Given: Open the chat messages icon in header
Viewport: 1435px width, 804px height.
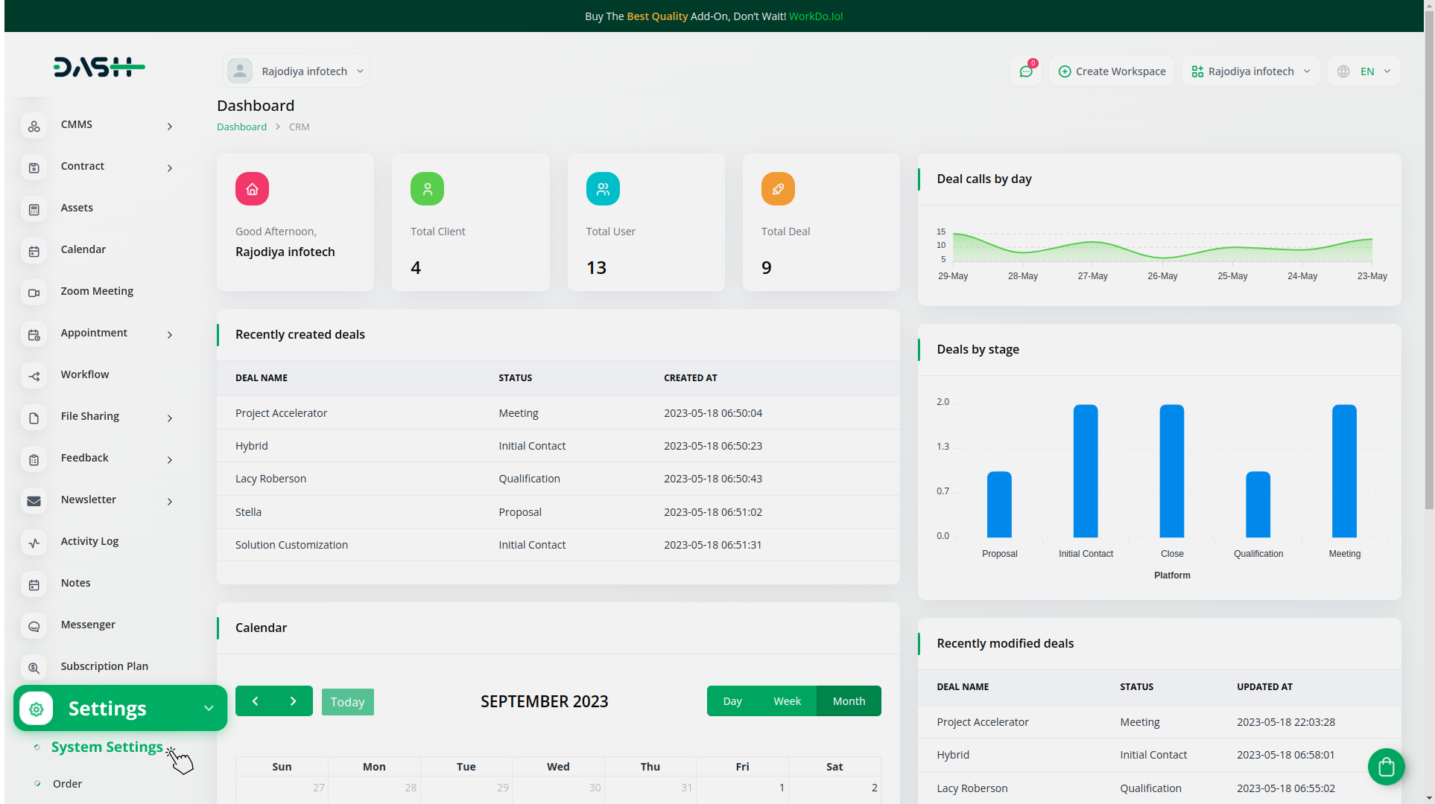Looking at the screenshot, I should tap(1026, 71).
